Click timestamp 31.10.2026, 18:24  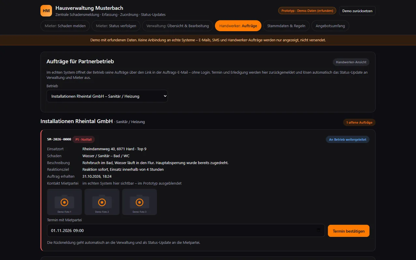(97, 176)
